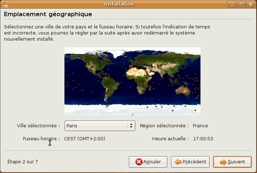Image resolution: width=257 pixels, height=173 pixels.
Task: Go back with the Précédent button
Action: coord(190,162)
